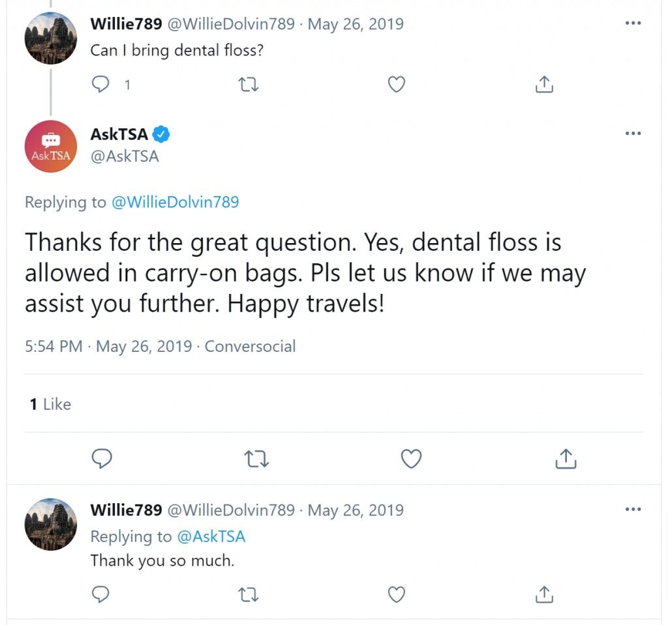Screen dimensions: 668x625
Task: Open the @AskTSA link in Willie's reply
Action: click(x=211, y=536)
